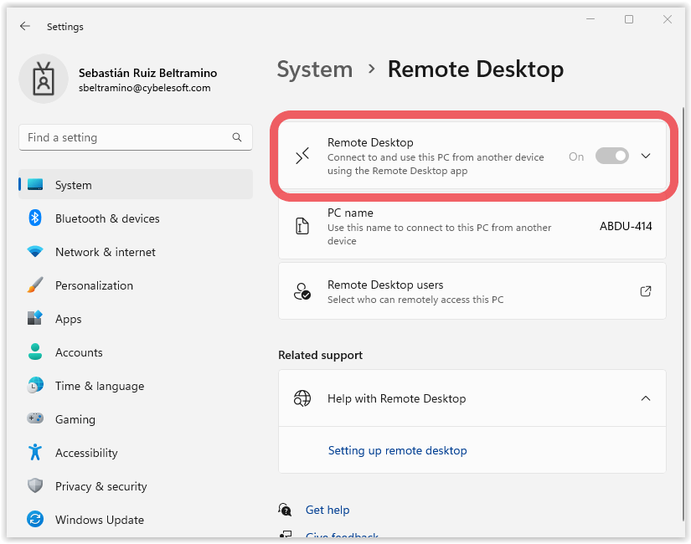Open Accessibility settings via its icon
Image resolution: width=691 pixels, height=544 pixels.
[35, 453]
